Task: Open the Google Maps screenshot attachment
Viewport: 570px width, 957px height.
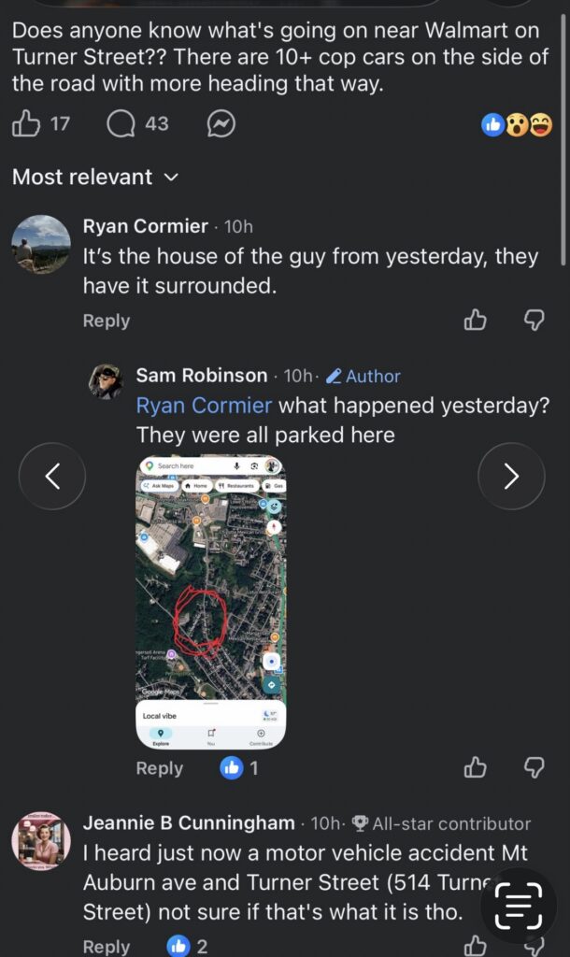Action: [x=211, y=602]
